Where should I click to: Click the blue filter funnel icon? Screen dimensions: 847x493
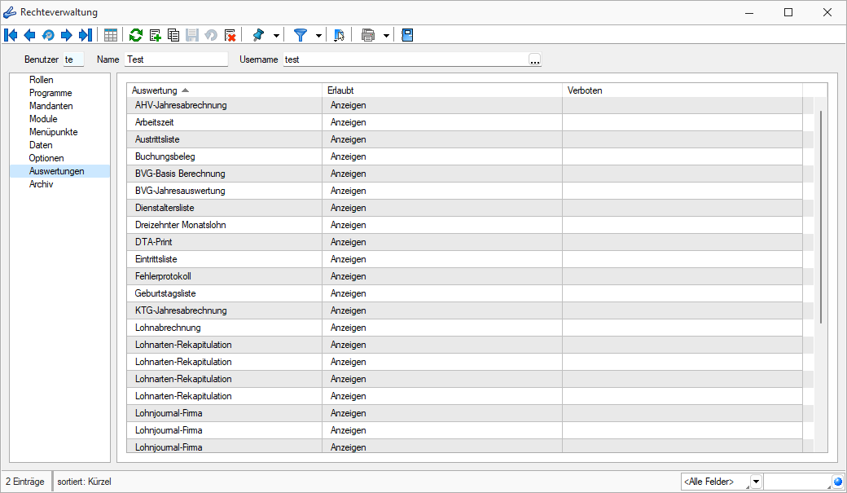pos(301,35)
